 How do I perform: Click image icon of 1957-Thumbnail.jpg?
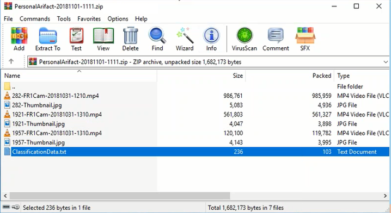[7, 142]
